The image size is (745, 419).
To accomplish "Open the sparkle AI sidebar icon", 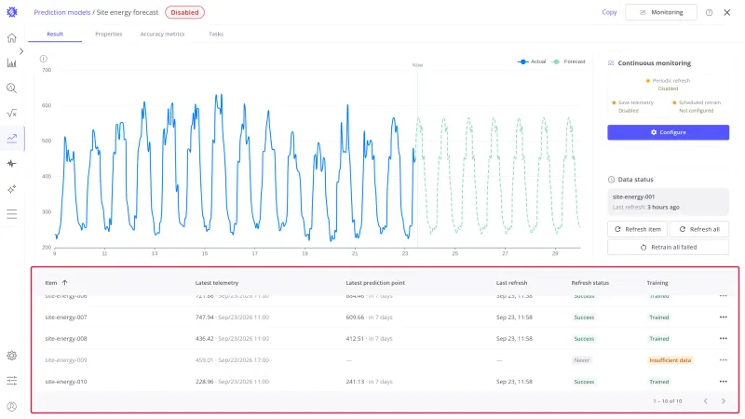I will click(12, 189).
